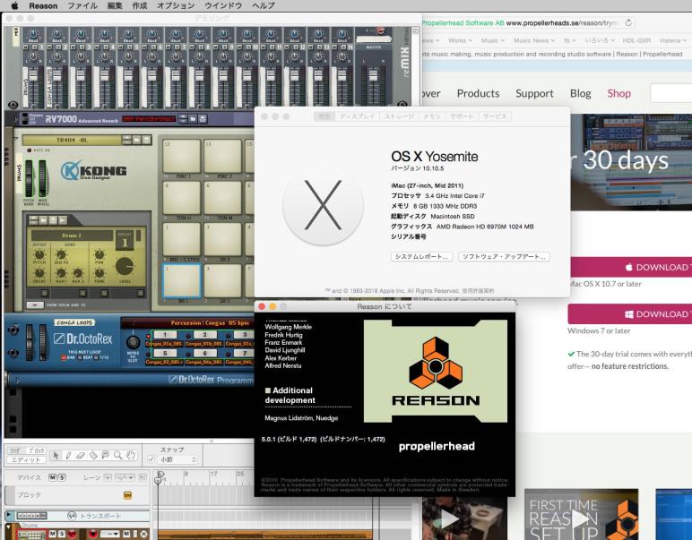Save RV7000 patch with disk icon

pyautogui.click(x=203, y=119)
